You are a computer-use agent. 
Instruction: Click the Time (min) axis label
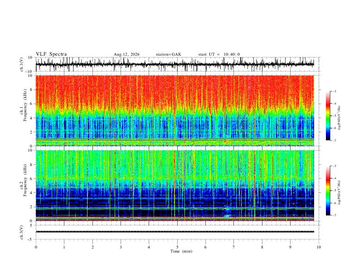(x=181, y=251)
